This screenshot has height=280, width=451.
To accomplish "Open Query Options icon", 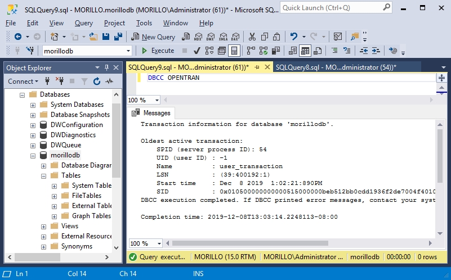I will (222, 51).
